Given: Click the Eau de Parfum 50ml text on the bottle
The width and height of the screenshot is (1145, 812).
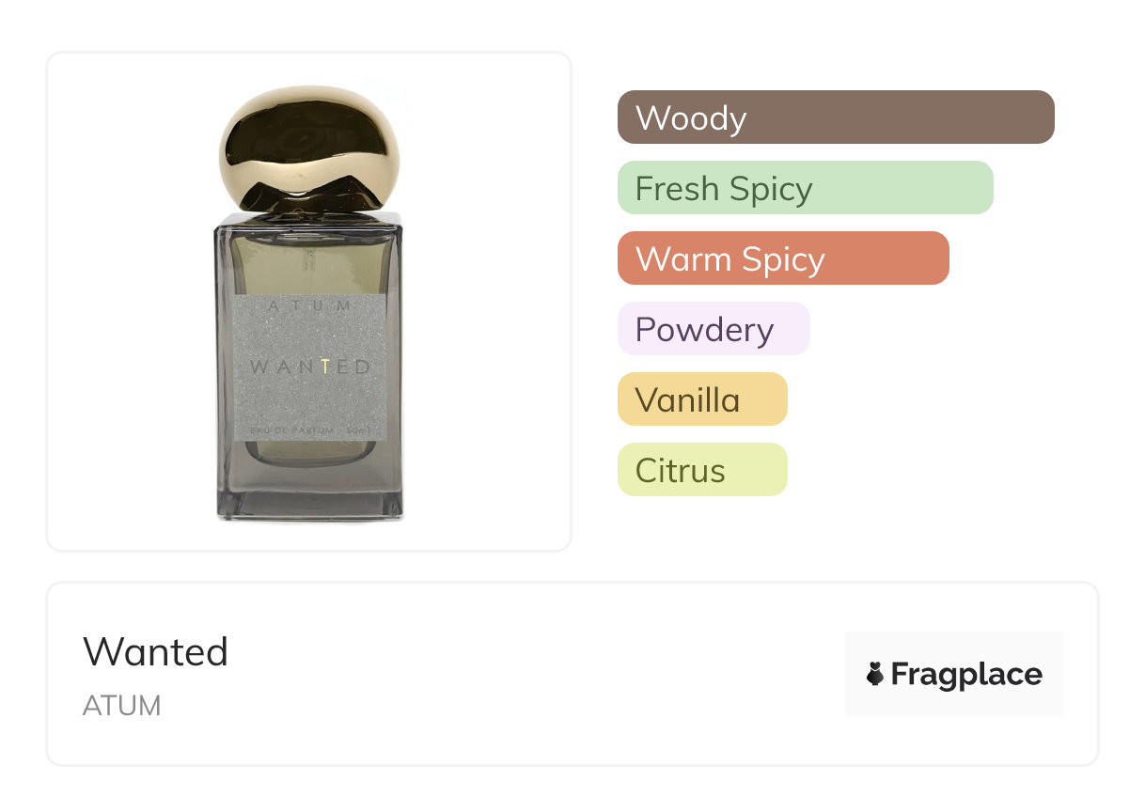Looking at the screenshot, I should point(309,430).
